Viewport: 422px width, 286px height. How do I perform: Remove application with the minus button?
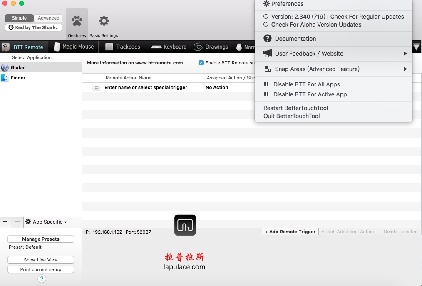17,222
